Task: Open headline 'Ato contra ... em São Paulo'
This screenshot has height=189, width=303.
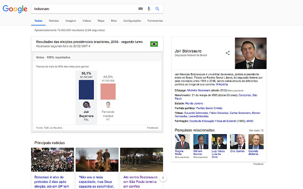Action: [x=141, y=182]
